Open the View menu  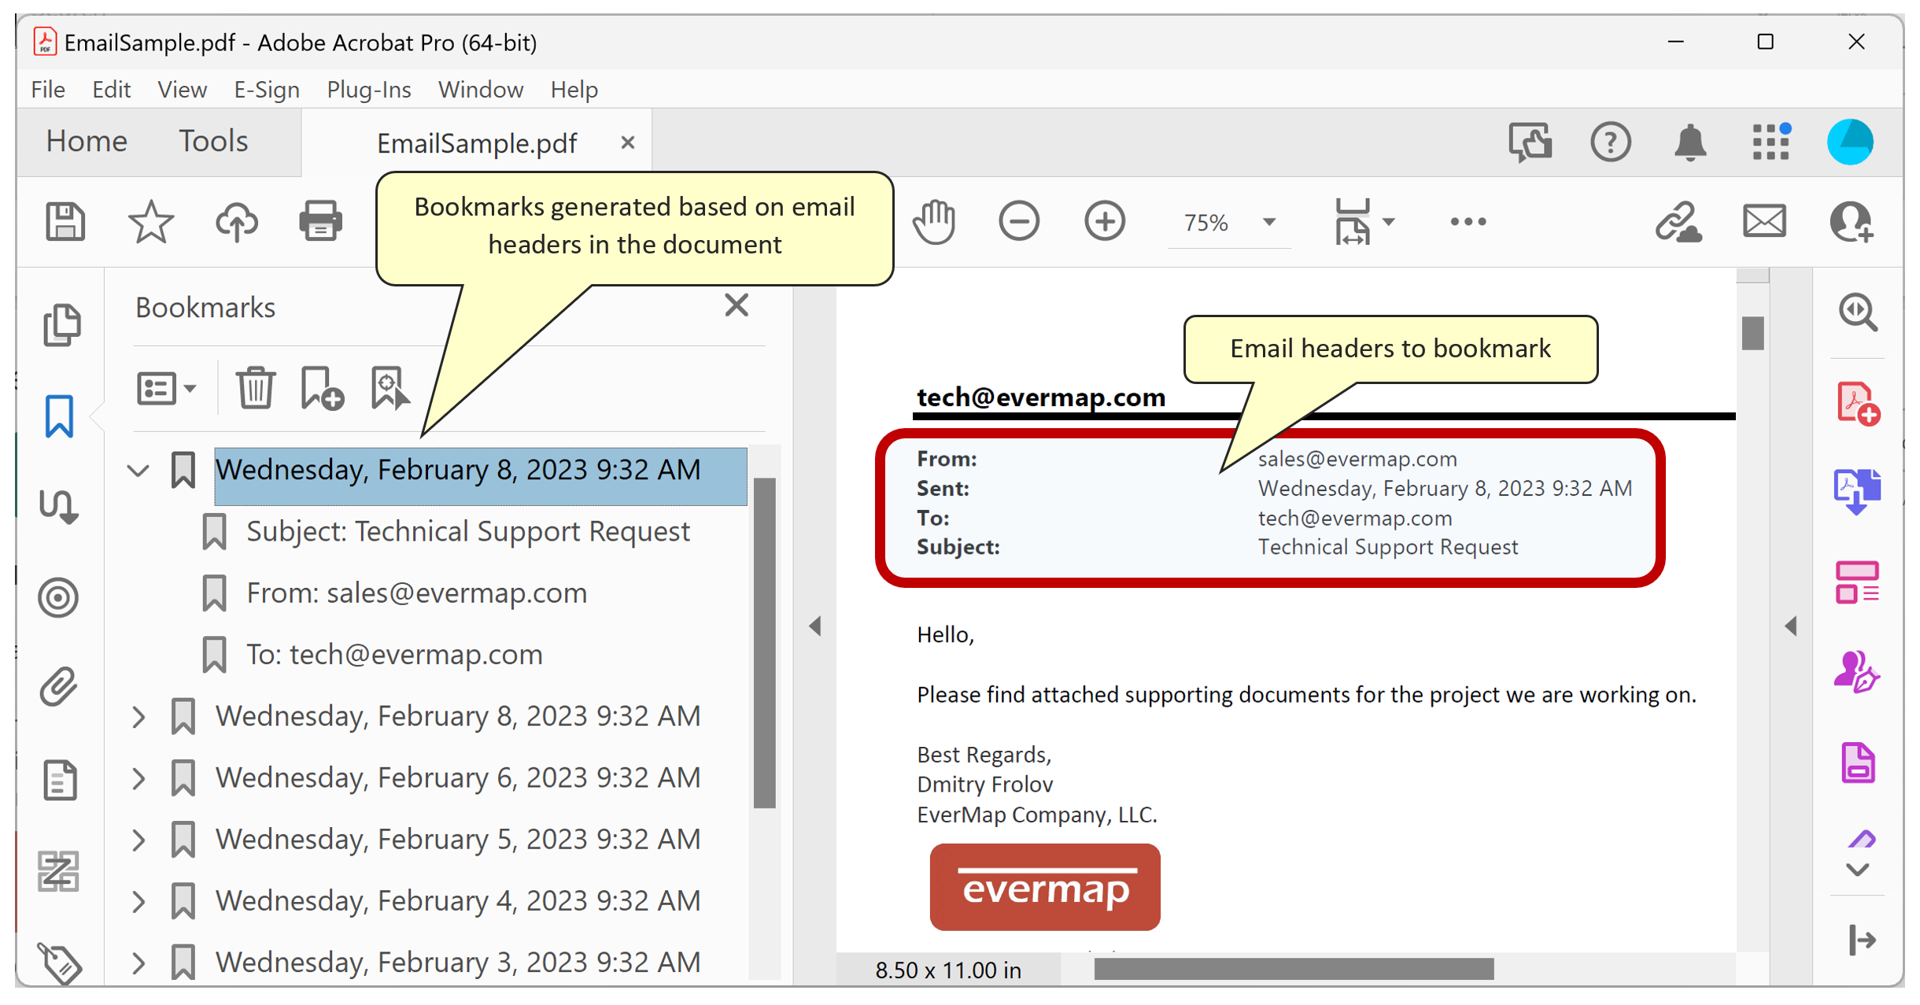point(182,90)
